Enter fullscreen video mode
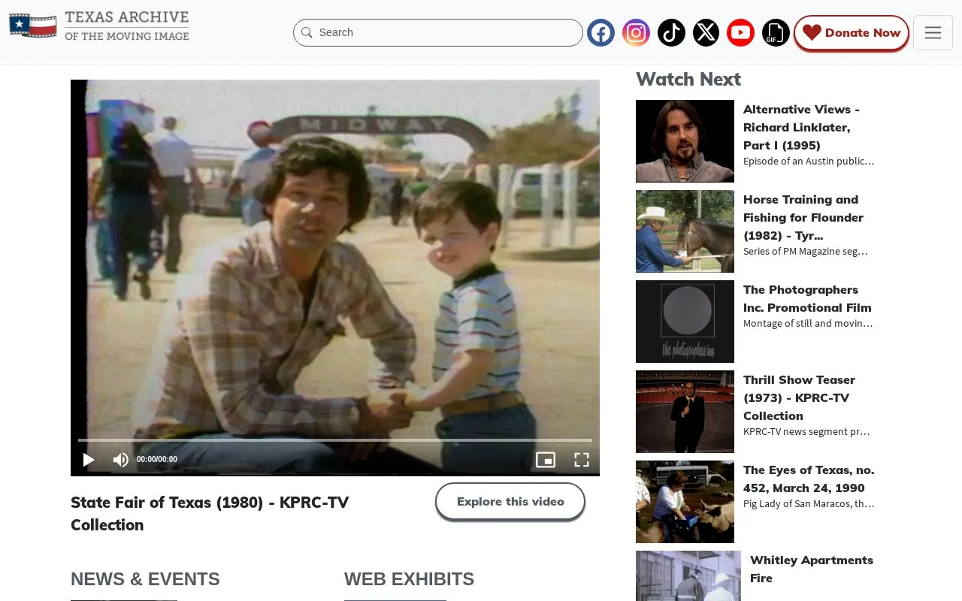The height and width of the screenshot is (601, 962). point(582,460)
